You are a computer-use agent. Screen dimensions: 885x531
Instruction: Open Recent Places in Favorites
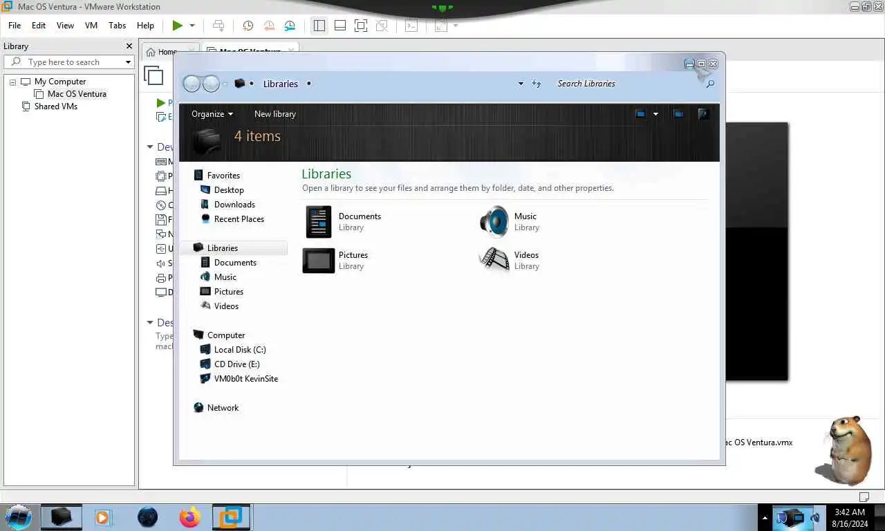click(239, 219)
